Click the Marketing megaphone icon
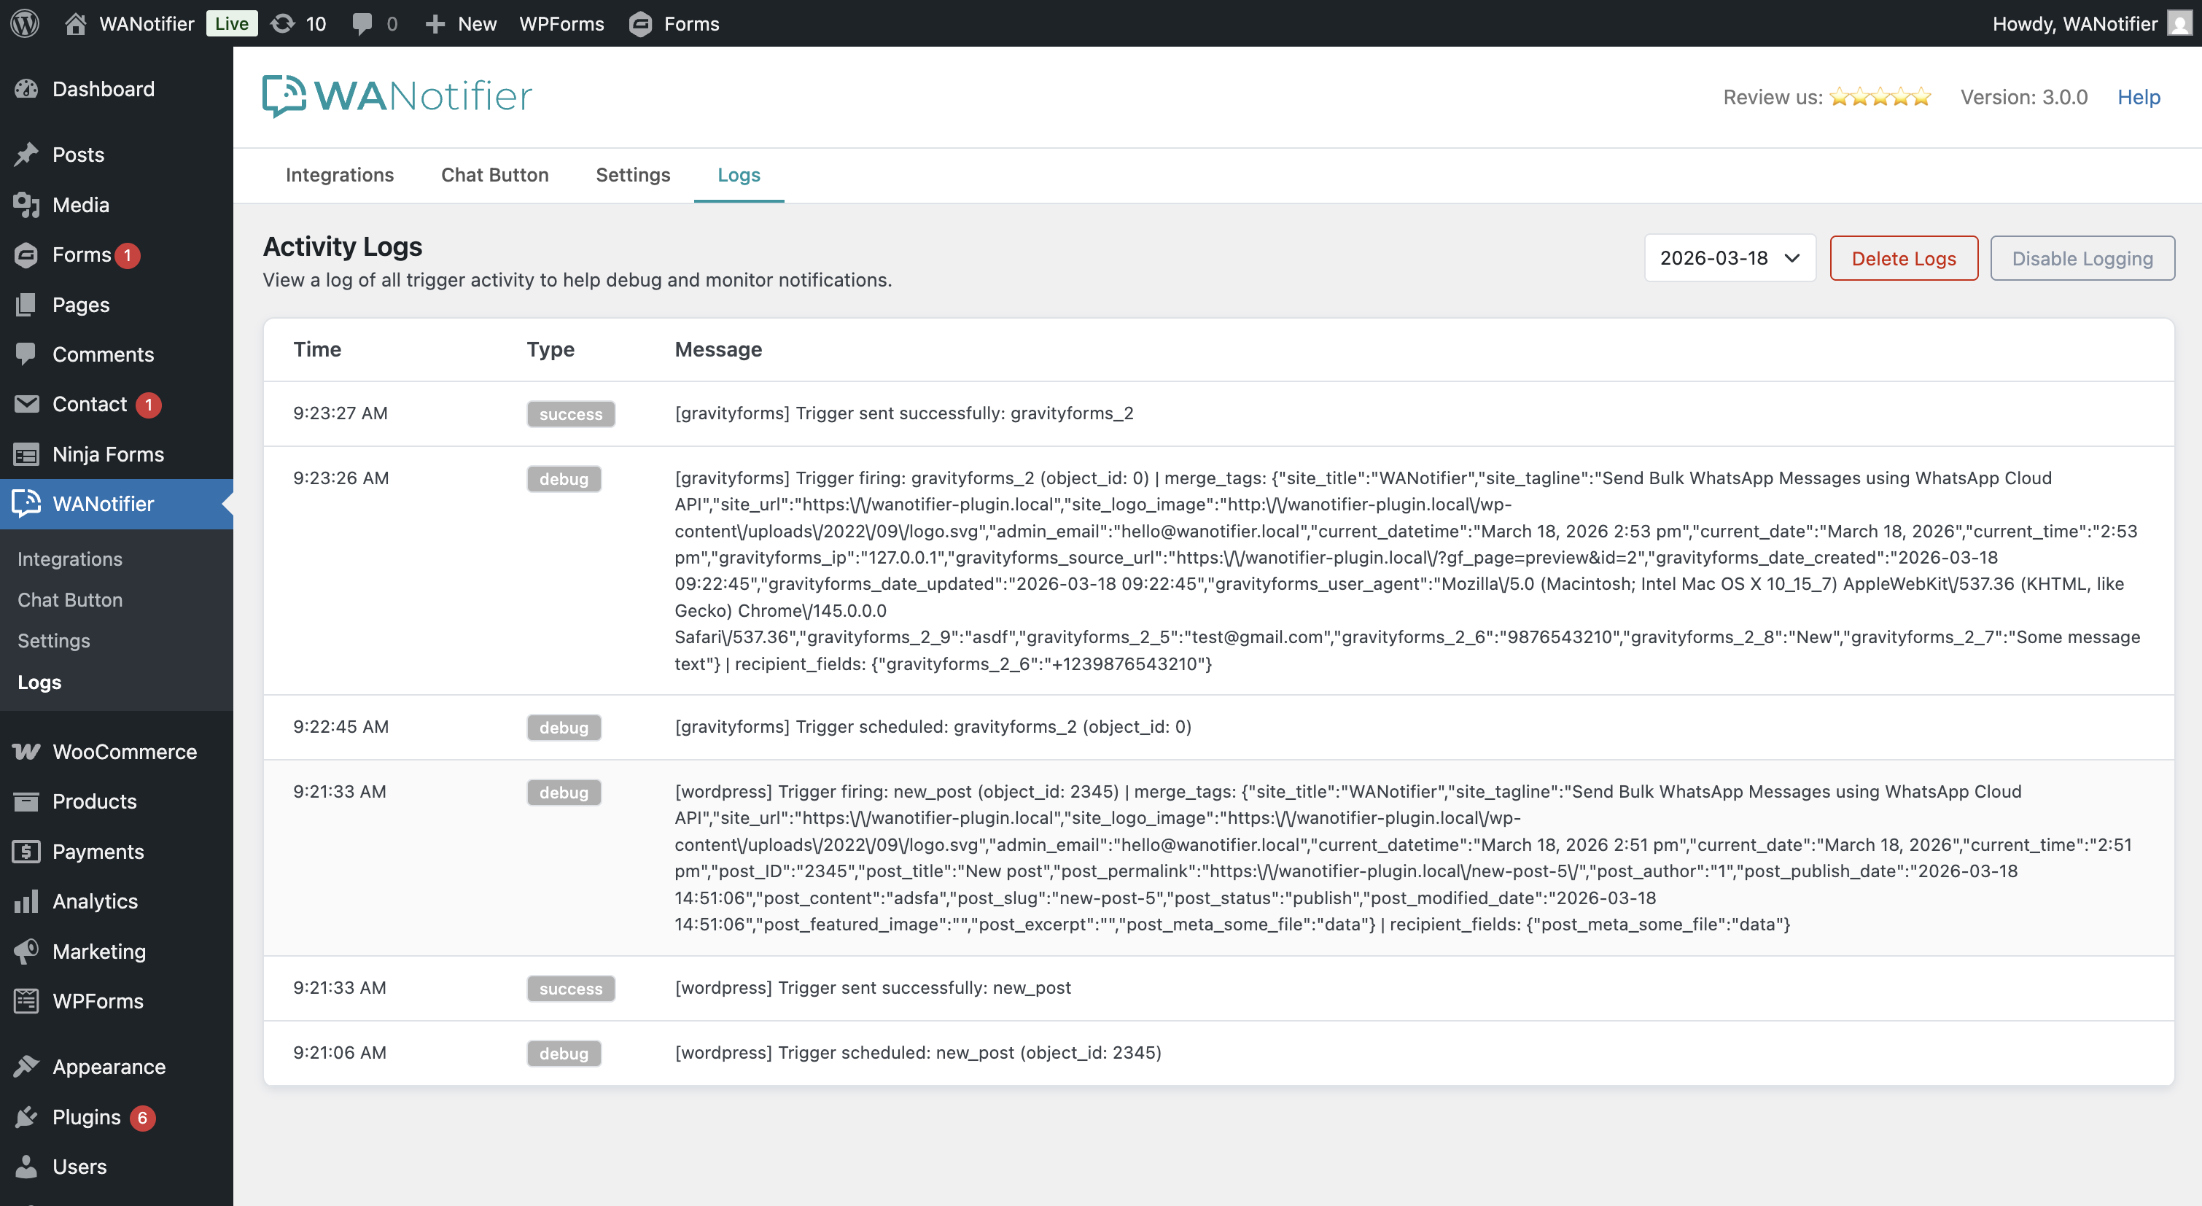 (26, 952)
